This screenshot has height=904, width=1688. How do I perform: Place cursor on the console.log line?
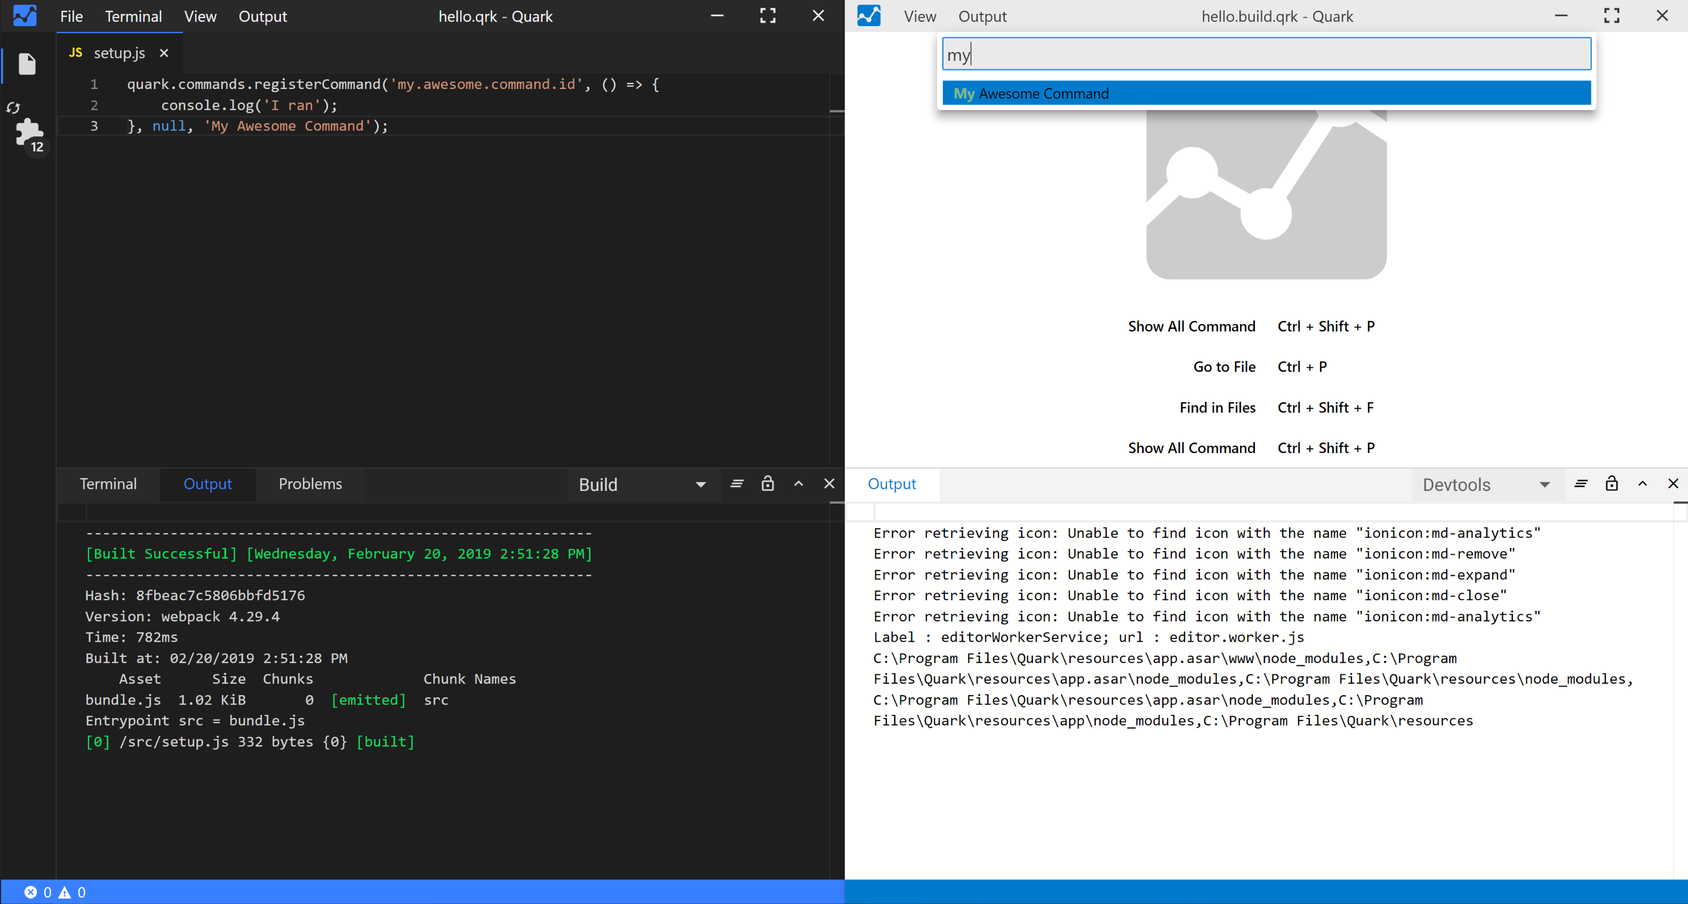click(x=249, y=106)
